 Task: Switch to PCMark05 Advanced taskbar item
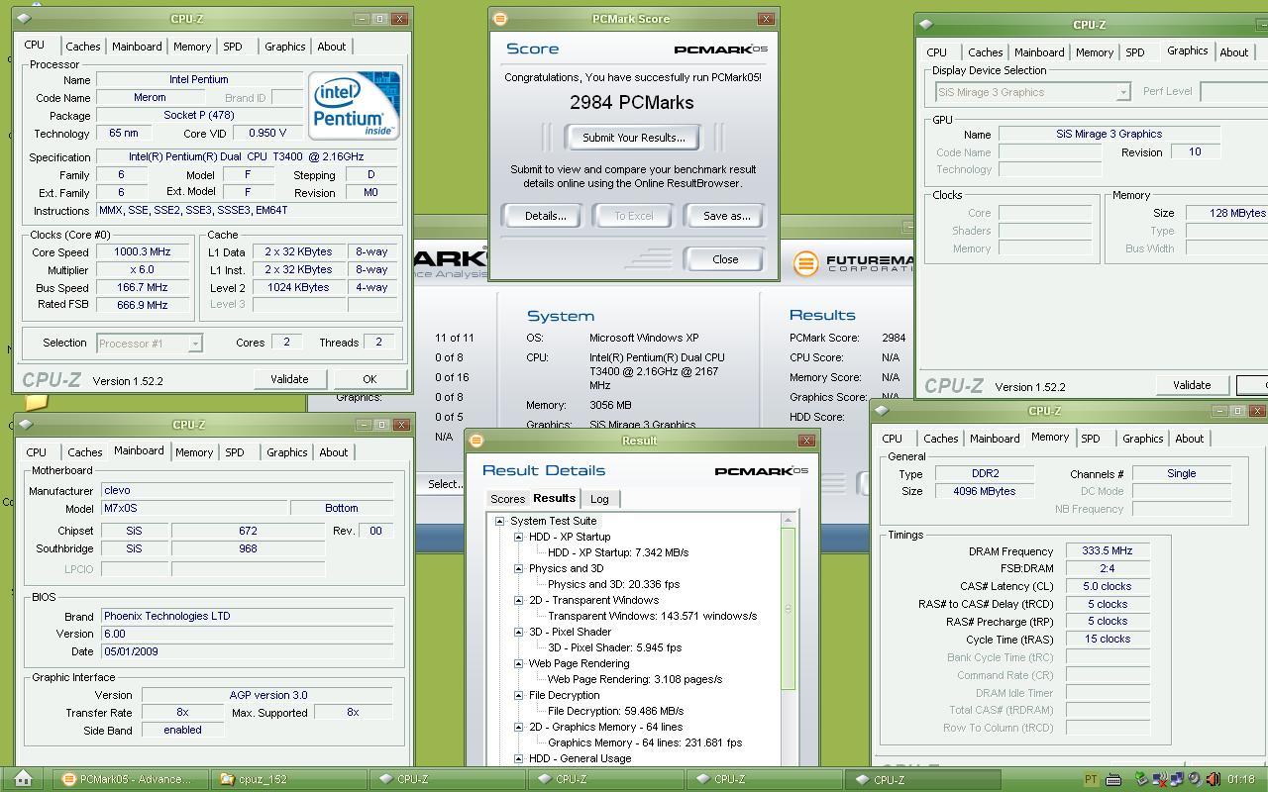click(x=133, y=779)
